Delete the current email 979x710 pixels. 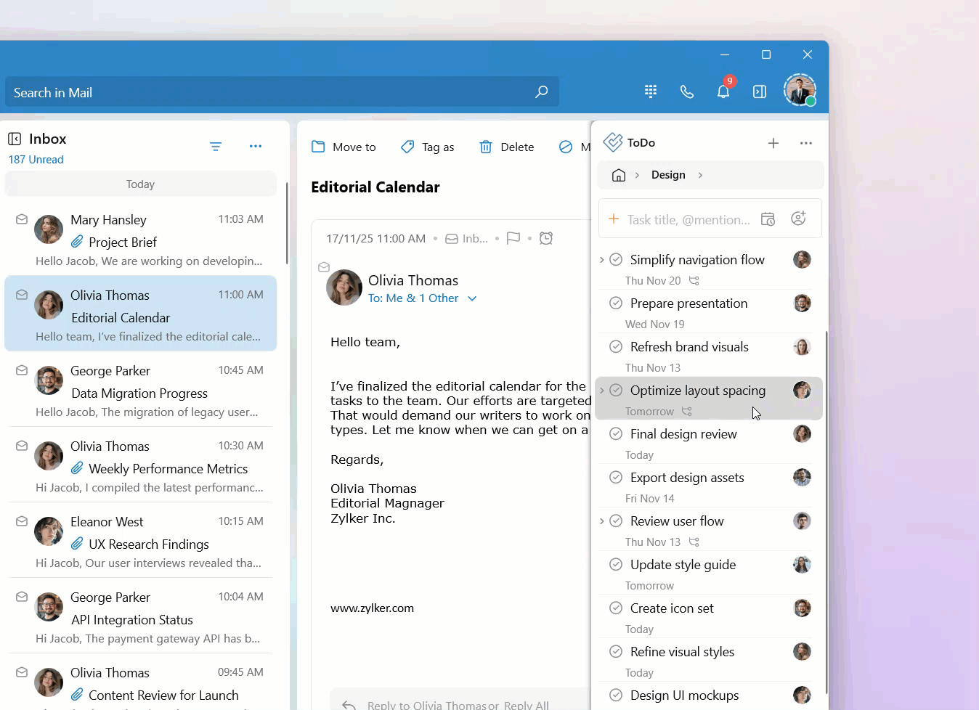point(506,147)
